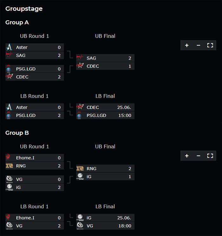Zoom out of the Group A bracket
This screenshot has width=222, height=236.
(x=199, y=45)
